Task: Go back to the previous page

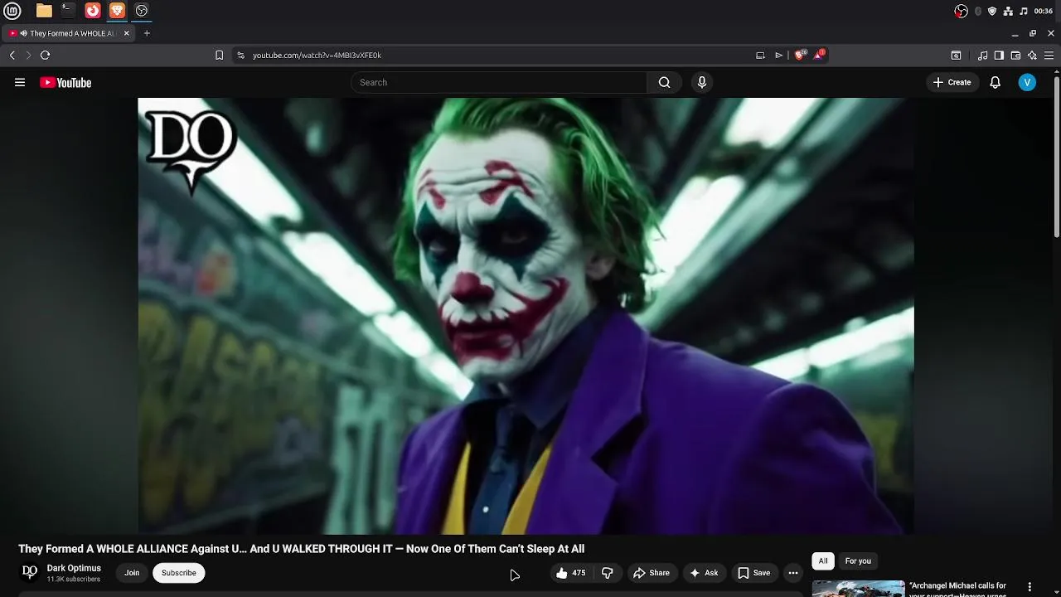Action: pyautogui.click(x=12, y=55)
